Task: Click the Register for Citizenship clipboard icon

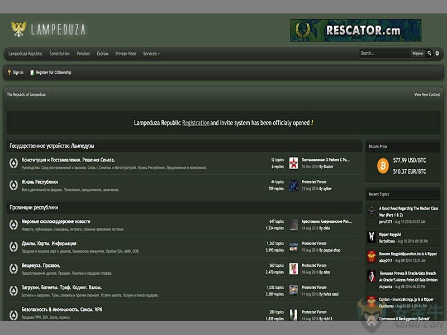Action: tap(32, 73)
